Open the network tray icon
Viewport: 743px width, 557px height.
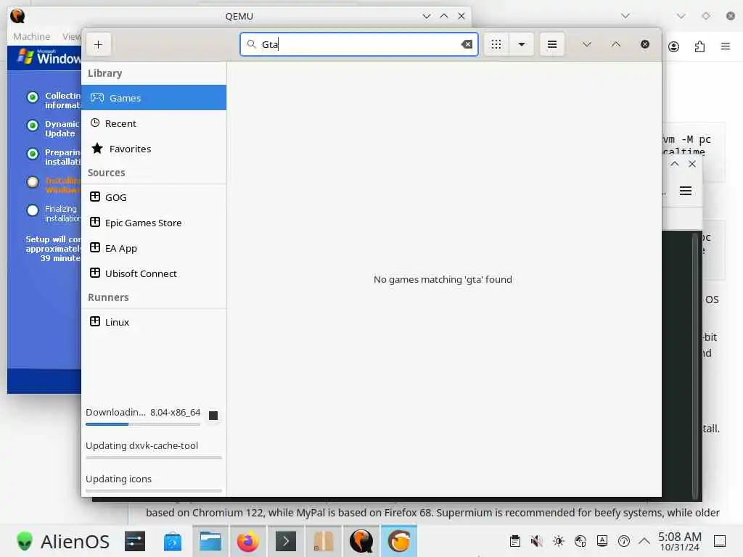coord(580,541)
